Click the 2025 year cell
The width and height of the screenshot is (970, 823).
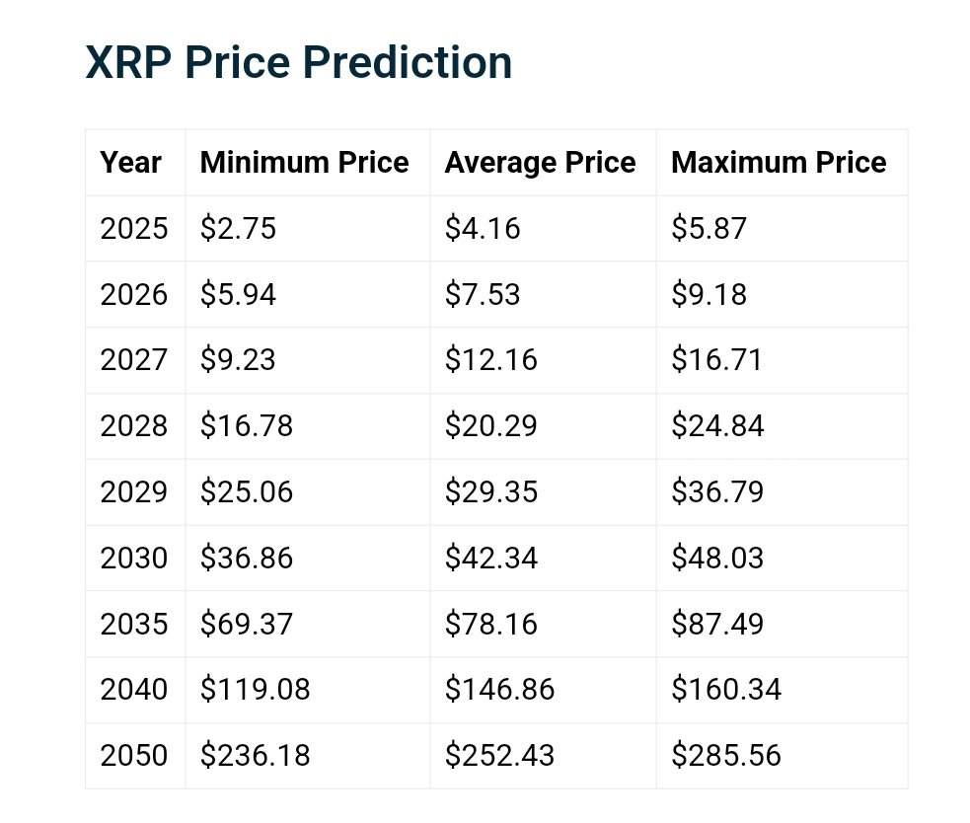point(134,229)
